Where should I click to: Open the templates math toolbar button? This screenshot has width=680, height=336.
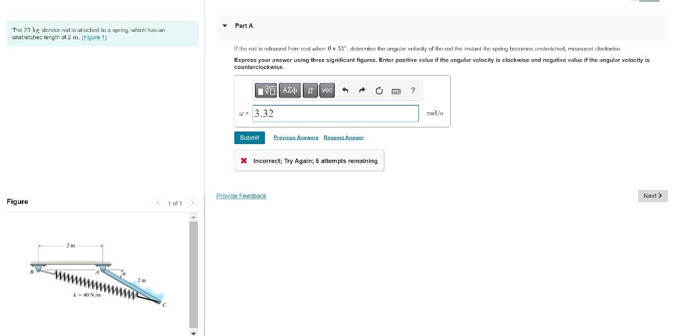pyautogui.click(x=266, y=90)
